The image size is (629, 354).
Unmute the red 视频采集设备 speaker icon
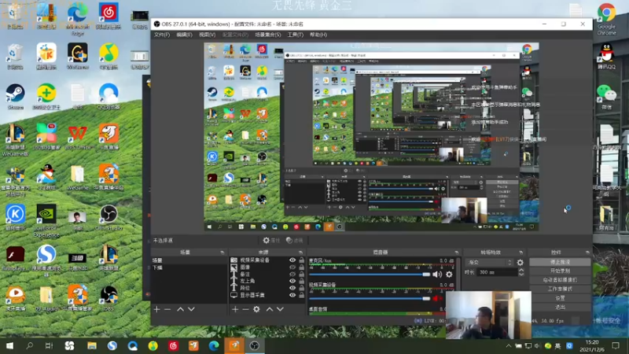click(x=437, y=299)
